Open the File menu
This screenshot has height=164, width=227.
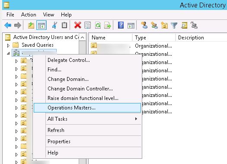[x=10, y=15]
